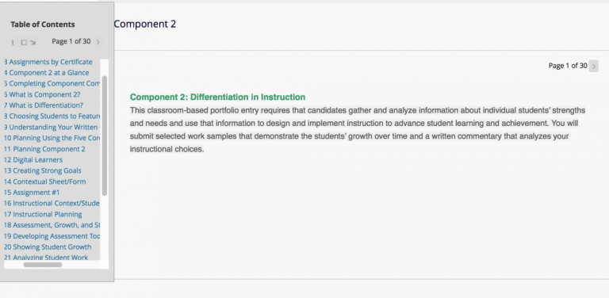Image resolution: width=609 pixels, height=298 pixels.
Task: Jump to Digital Learners page
Action: pos(33,160)
